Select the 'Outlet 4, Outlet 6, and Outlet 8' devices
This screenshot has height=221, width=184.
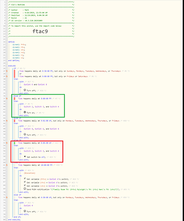click(42, 129)
